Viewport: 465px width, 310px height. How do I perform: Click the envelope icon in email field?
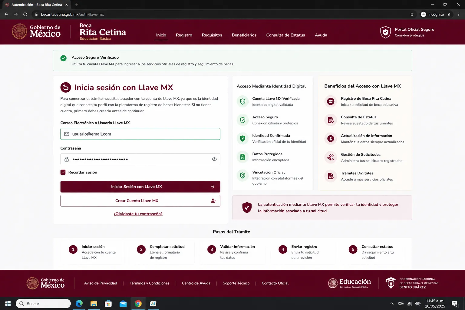pyautogui.click(x=67, y=134)
